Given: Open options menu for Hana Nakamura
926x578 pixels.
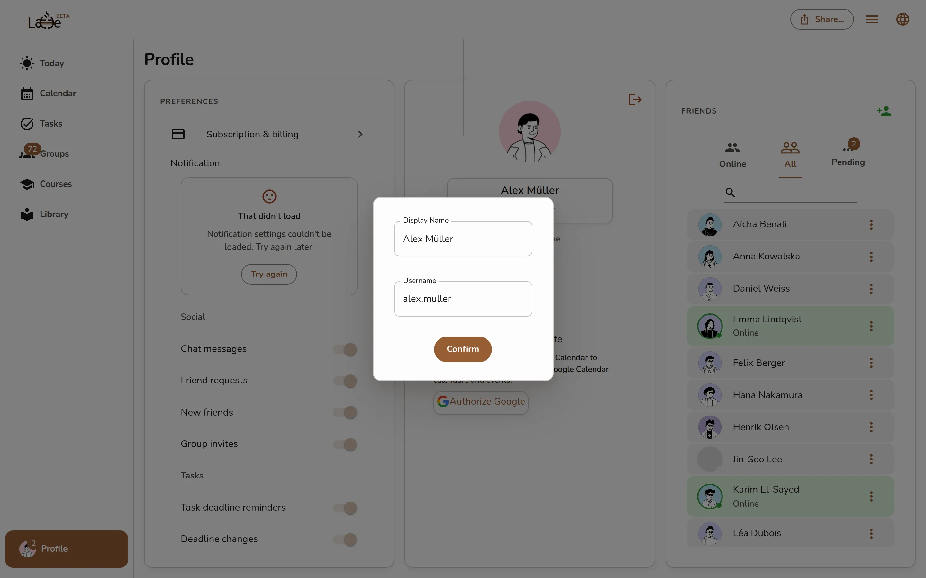Looking at the screenshot, I should [871, 395].
